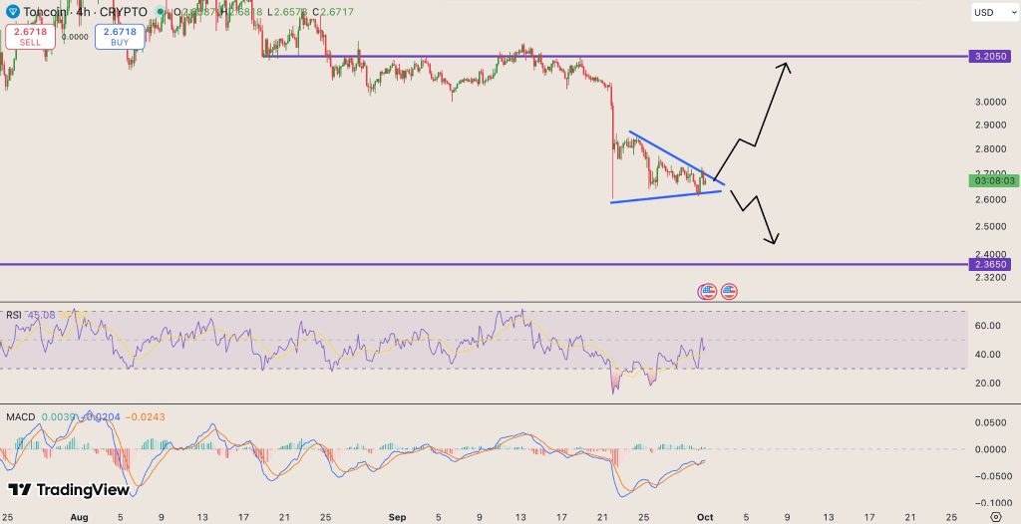Click the Toncoin symbol logo icon

click(x=11, y=12)
